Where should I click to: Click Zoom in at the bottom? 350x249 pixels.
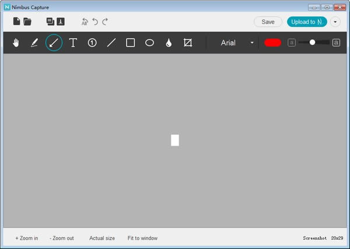click(27, 238)
